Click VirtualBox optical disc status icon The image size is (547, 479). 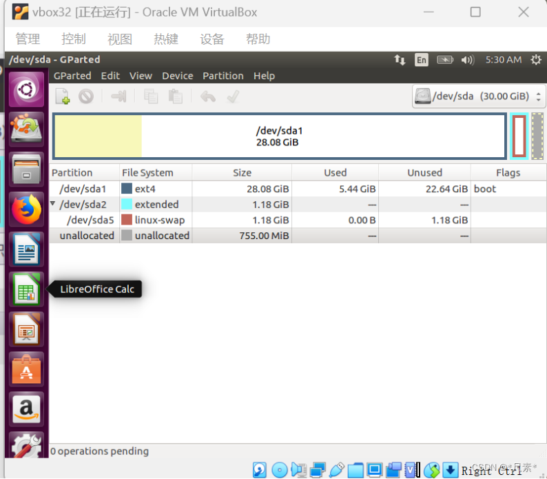[x=280, y=470]
